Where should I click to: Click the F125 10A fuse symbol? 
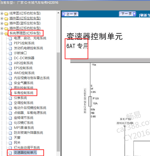pos(90,101)
